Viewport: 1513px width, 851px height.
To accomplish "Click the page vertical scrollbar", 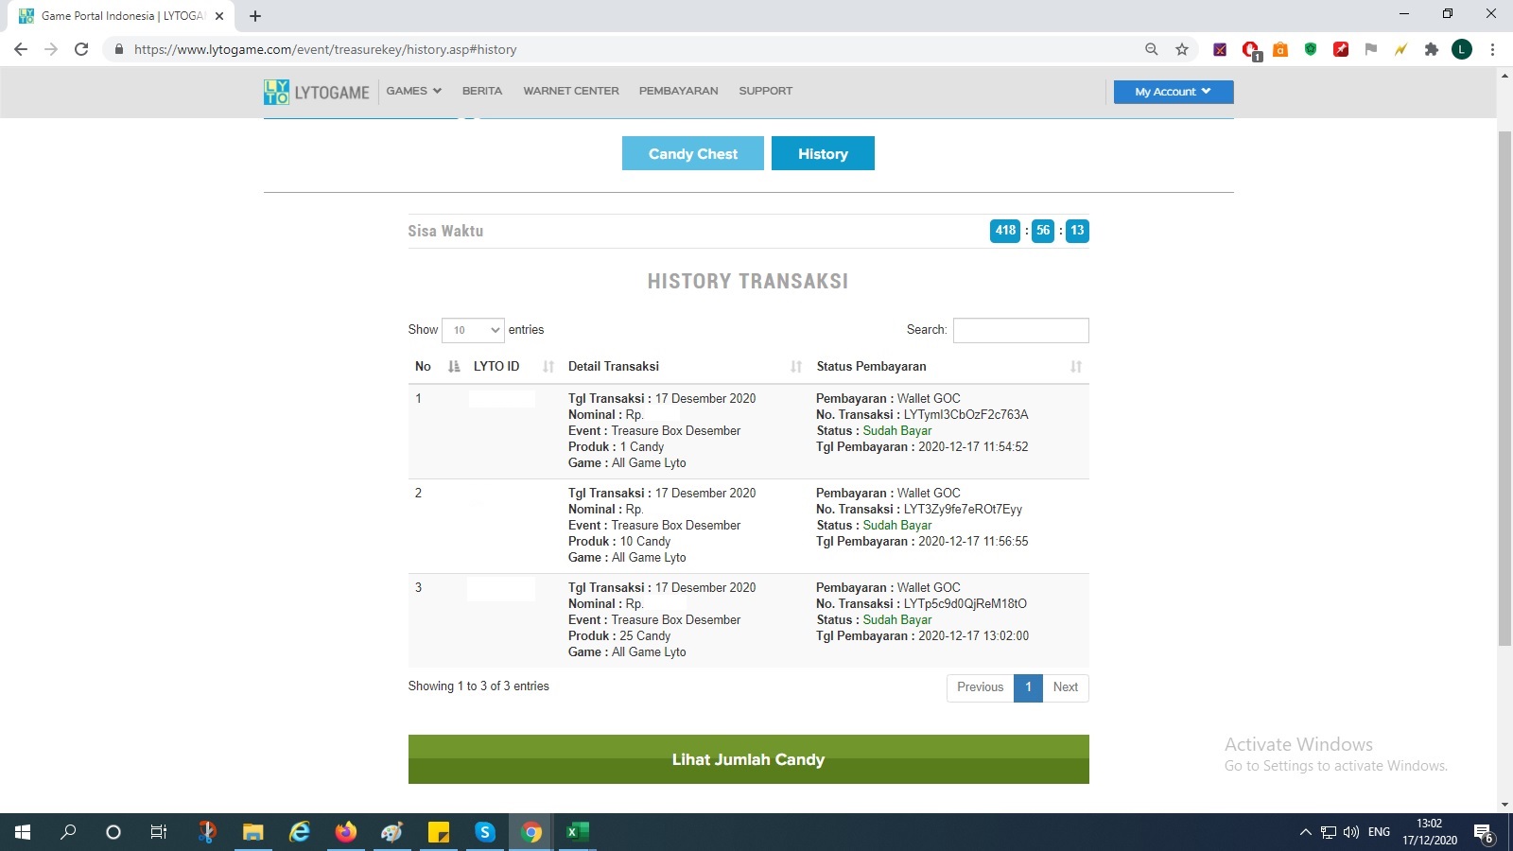I will coord(1504,388).
